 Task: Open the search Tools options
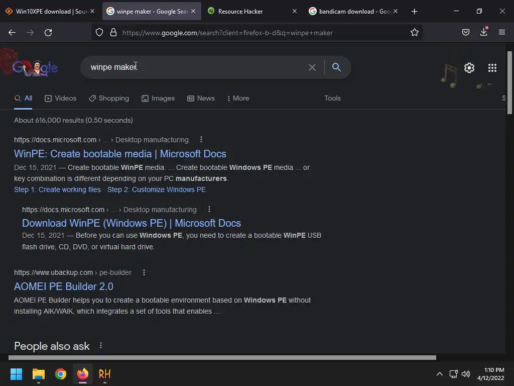[332, 98]
